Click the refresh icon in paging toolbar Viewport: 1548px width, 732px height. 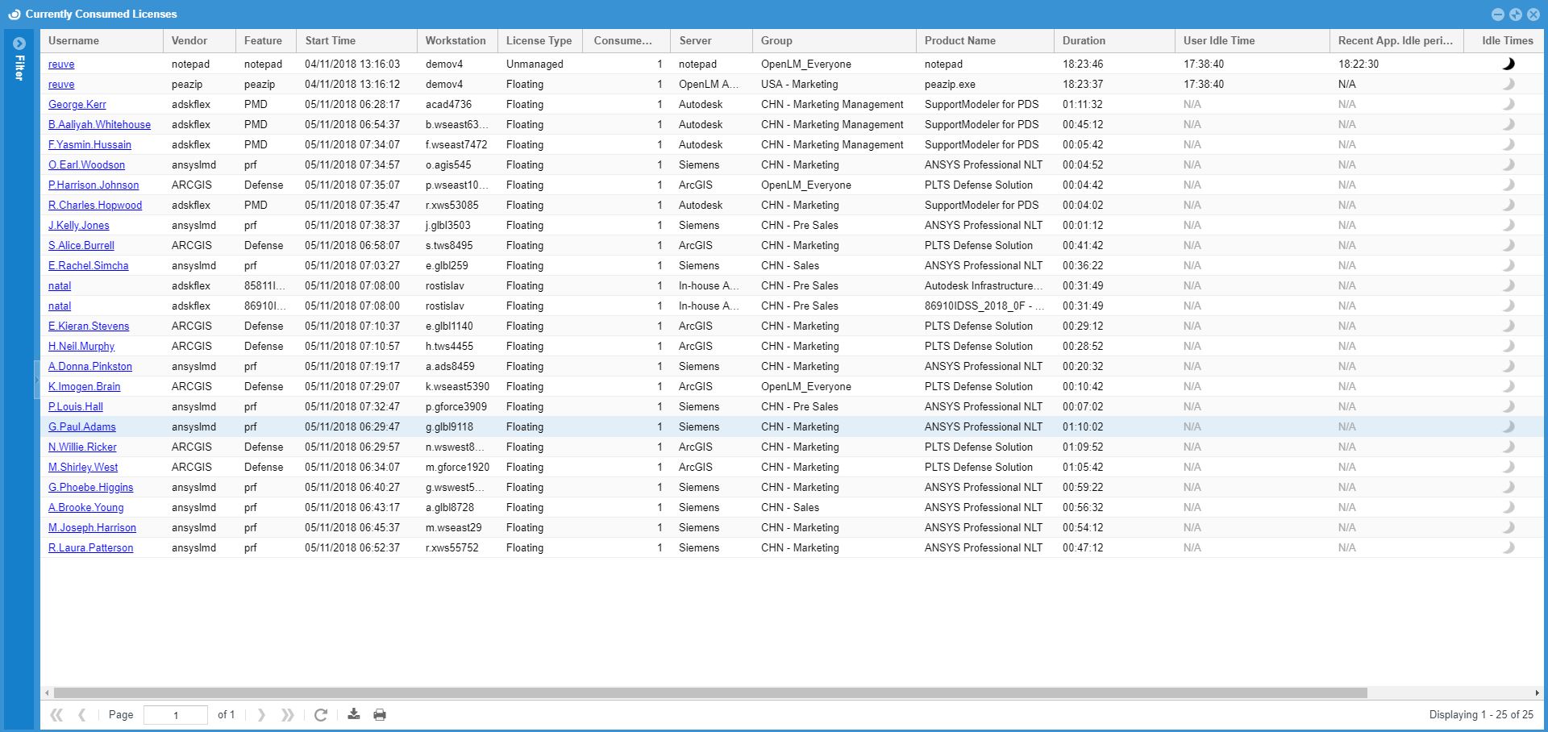[x=320, y=715]
